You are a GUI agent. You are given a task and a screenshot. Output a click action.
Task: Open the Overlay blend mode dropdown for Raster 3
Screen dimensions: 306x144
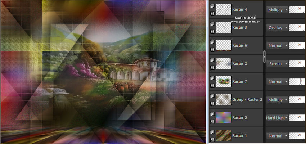point(277,28)
